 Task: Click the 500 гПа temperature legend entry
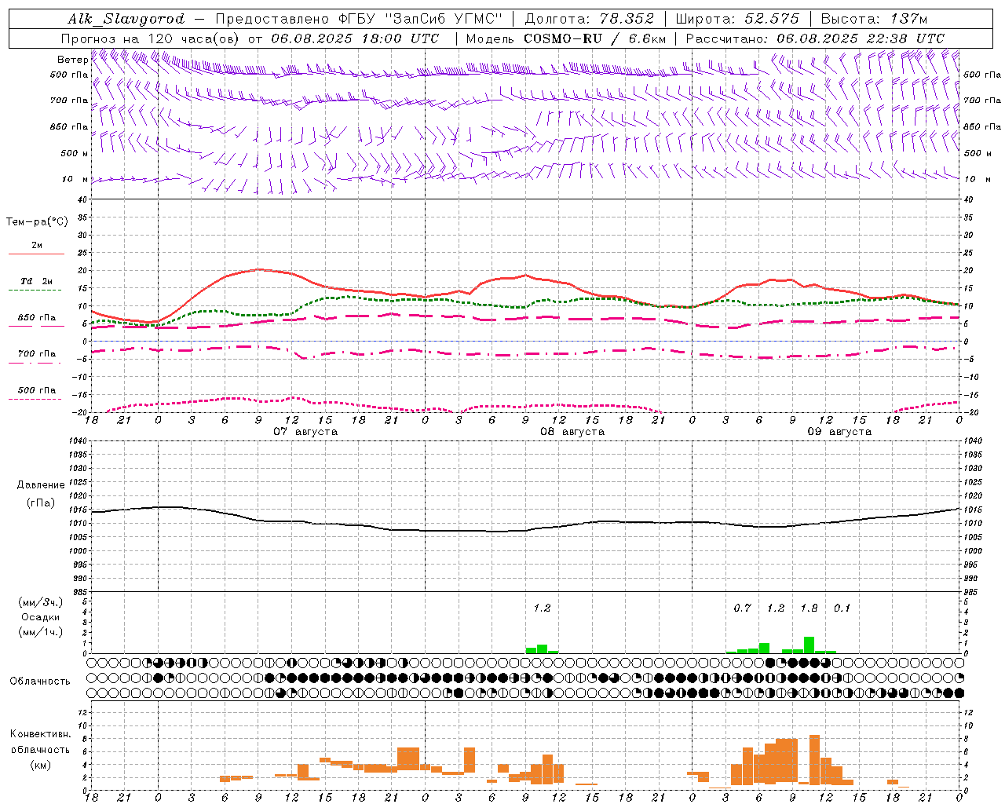click(x=37, y=390)
